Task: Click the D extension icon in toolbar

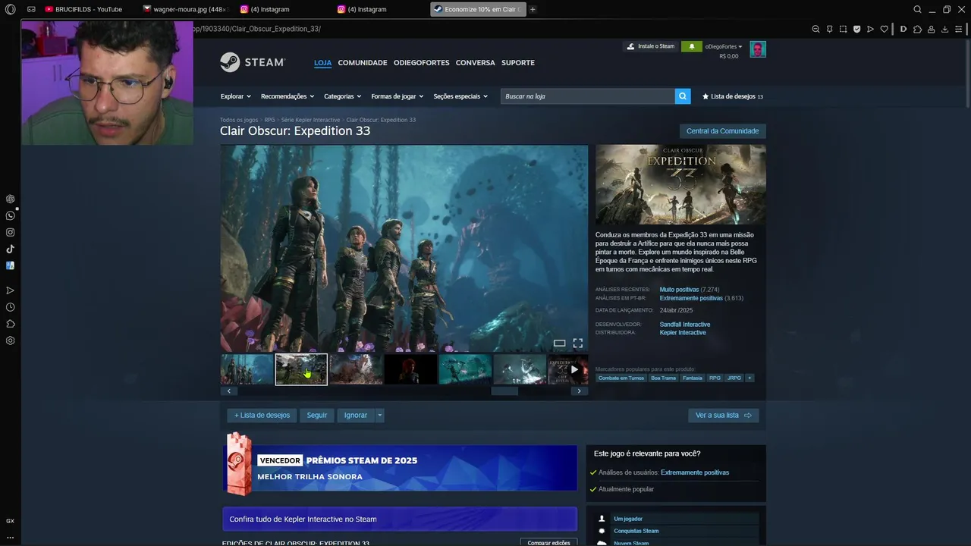Action: pyautogui.click(x=903, y=29)
